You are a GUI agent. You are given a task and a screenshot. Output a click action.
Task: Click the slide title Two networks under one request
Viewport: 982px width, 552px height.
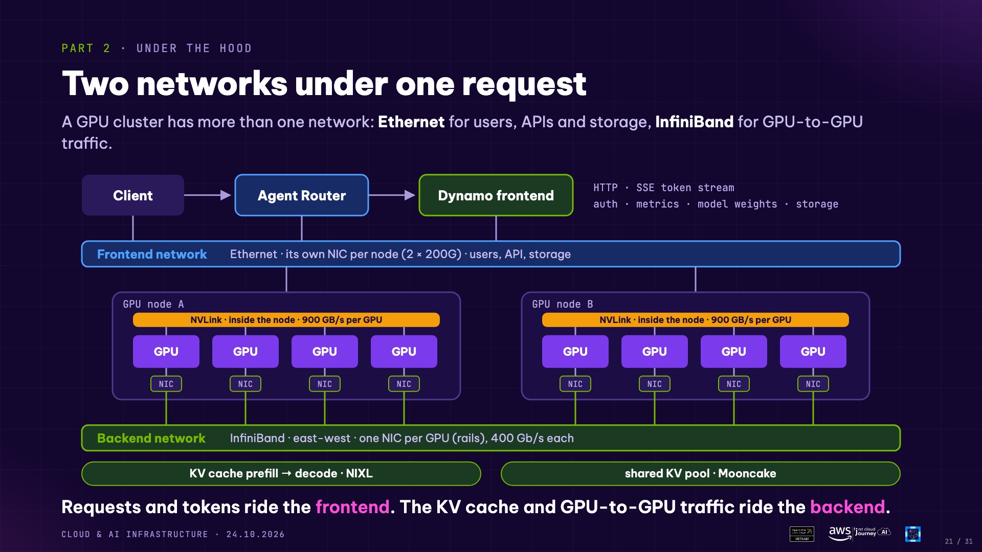point(324,84)
